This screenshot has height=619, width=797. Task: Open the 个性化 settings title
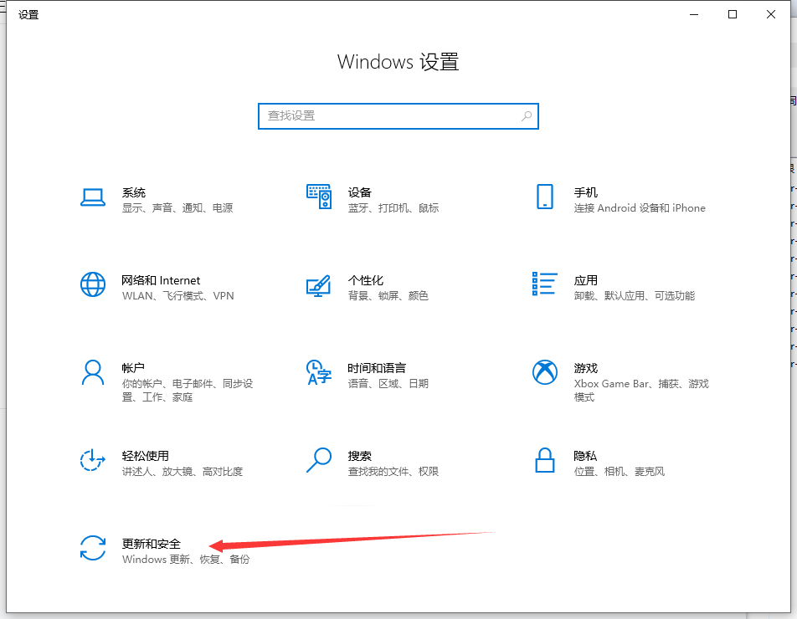point(366,280)
